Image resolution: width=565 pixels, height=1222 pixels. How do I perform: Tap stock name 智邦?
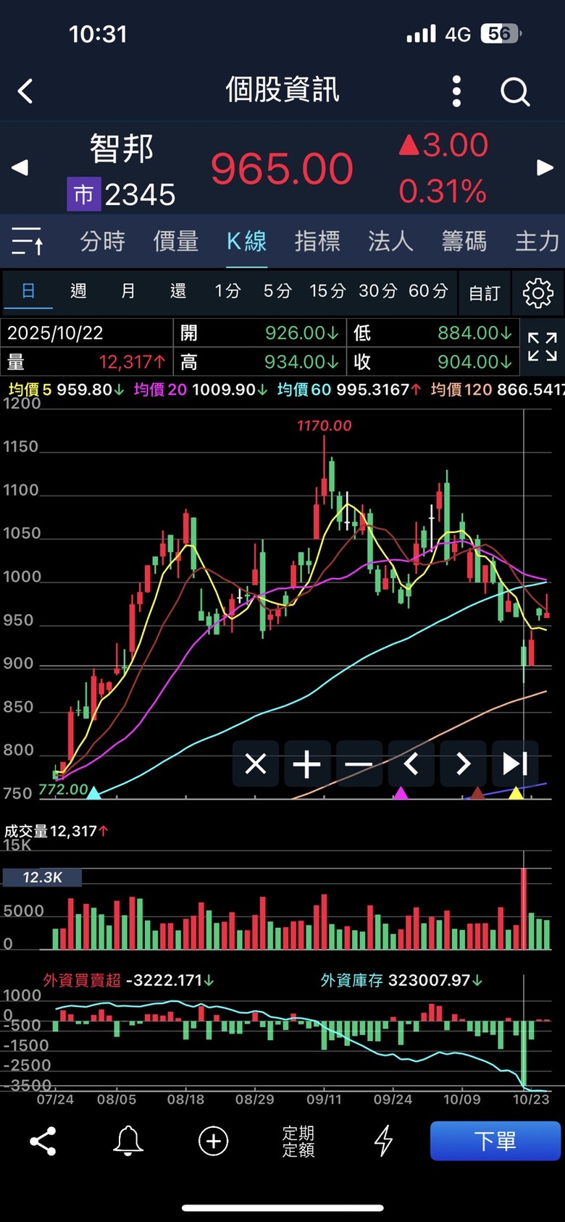(x=122, y=149)
